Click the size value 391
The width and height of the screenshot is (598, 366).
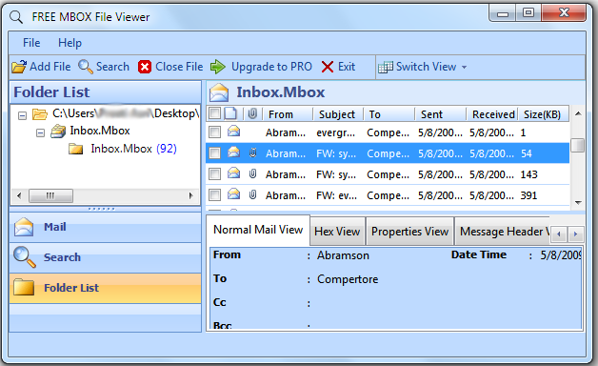point(528,195)
